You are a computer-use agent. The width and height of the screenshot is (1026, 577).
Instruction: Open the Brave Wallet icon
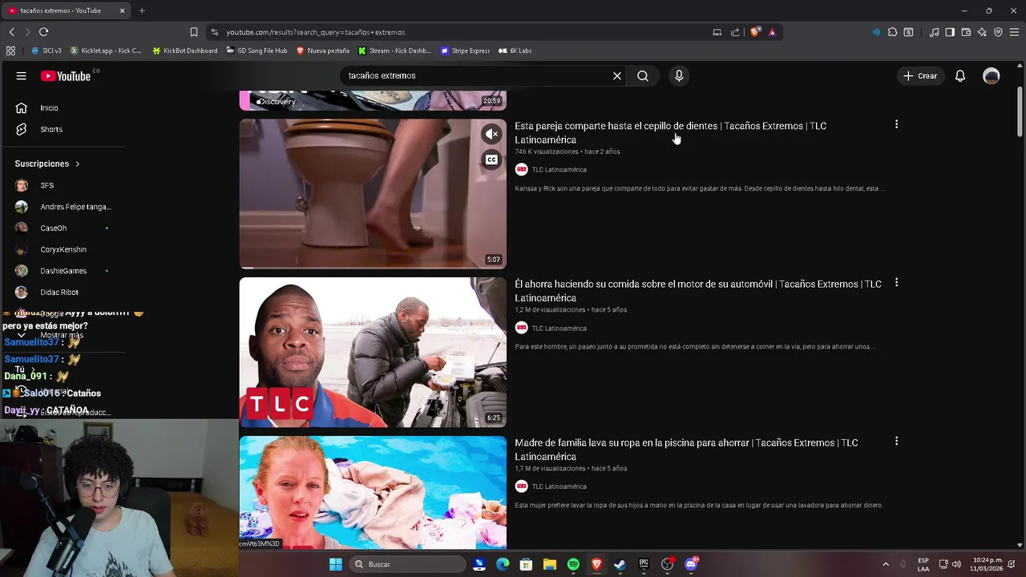tap(966, 32)
